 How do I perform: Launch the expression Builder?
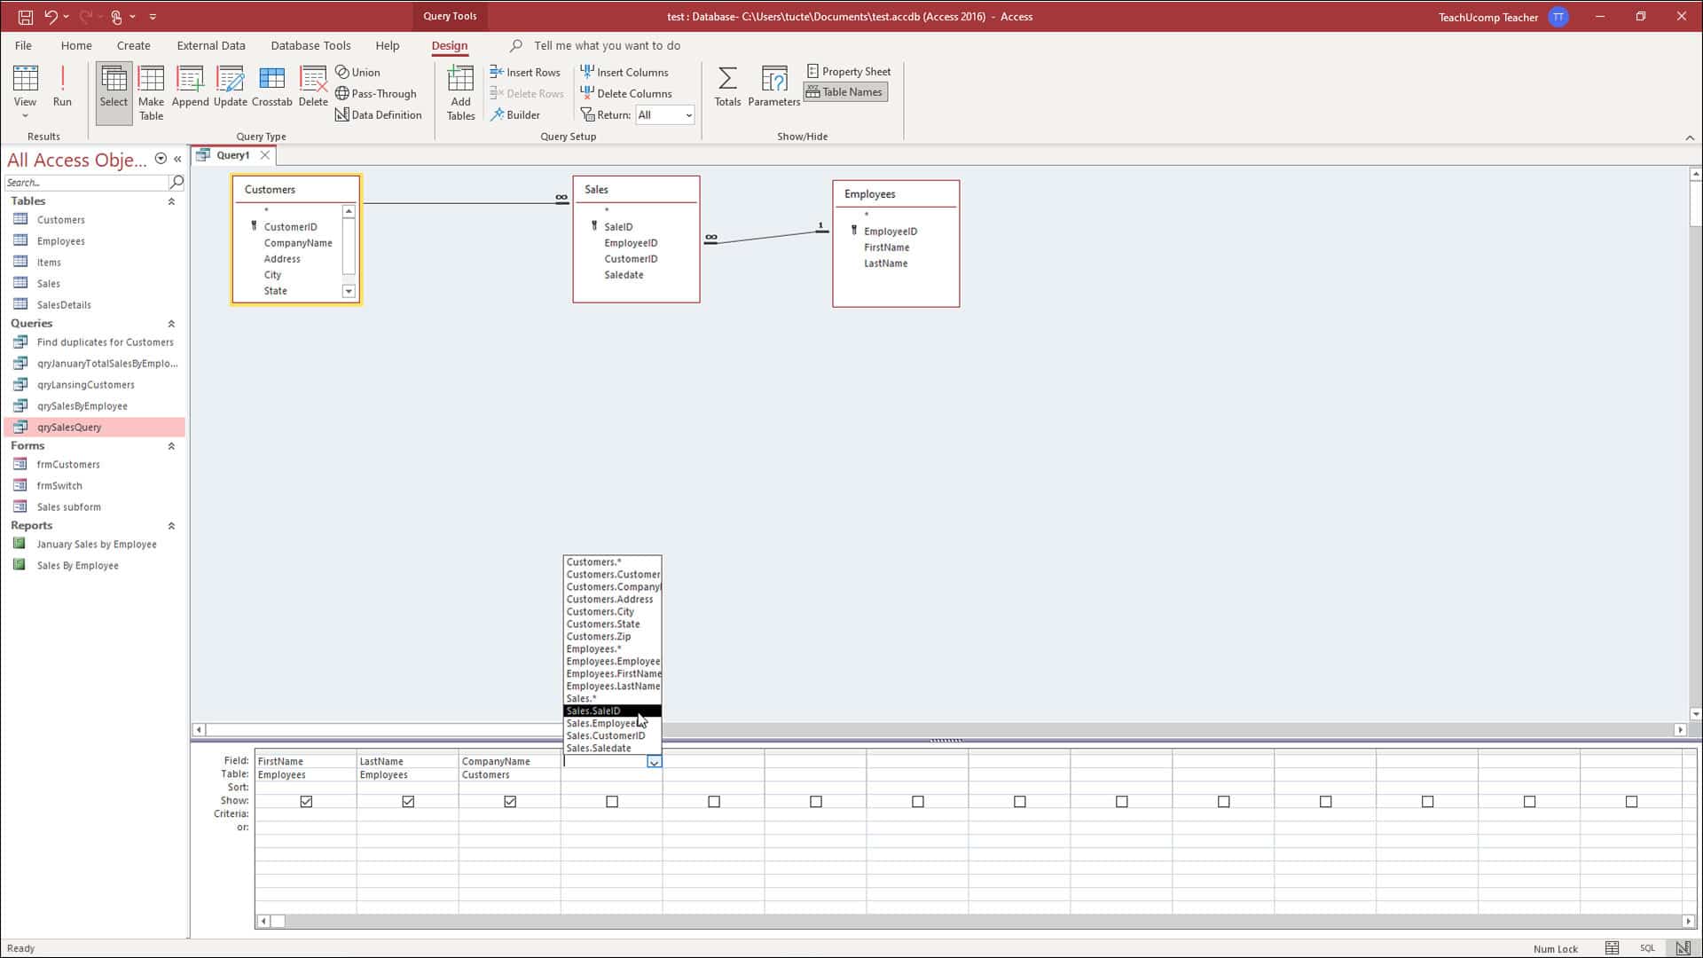point(515,114)
